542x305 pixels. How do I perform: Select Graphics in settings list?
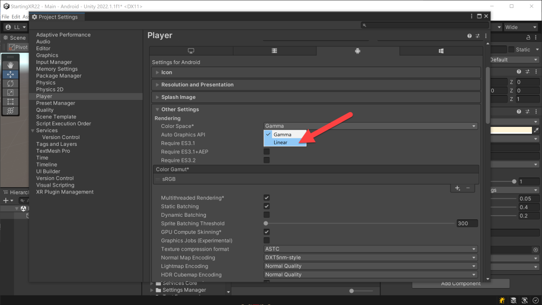(x=47, y=55)
